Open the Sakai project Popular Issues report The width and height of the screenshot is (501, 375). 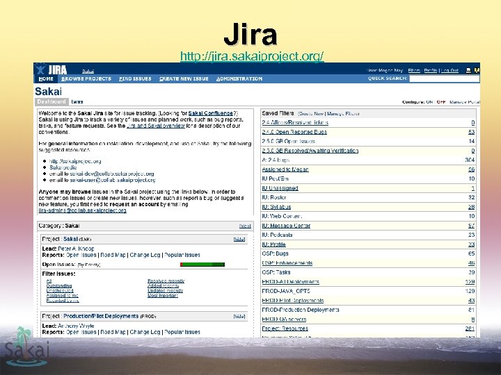point(182,255)
